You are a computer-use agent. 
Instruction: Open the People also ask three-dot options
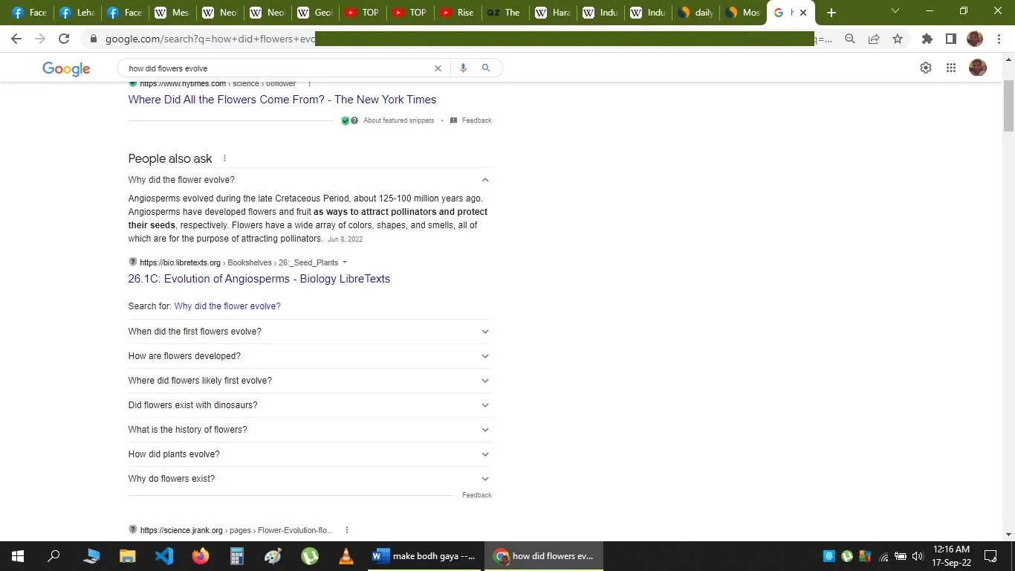pyautogui.click(x=224, y=158)
